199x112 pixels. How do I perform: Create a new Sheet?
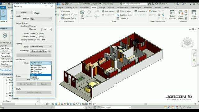(x=153, y=11)
